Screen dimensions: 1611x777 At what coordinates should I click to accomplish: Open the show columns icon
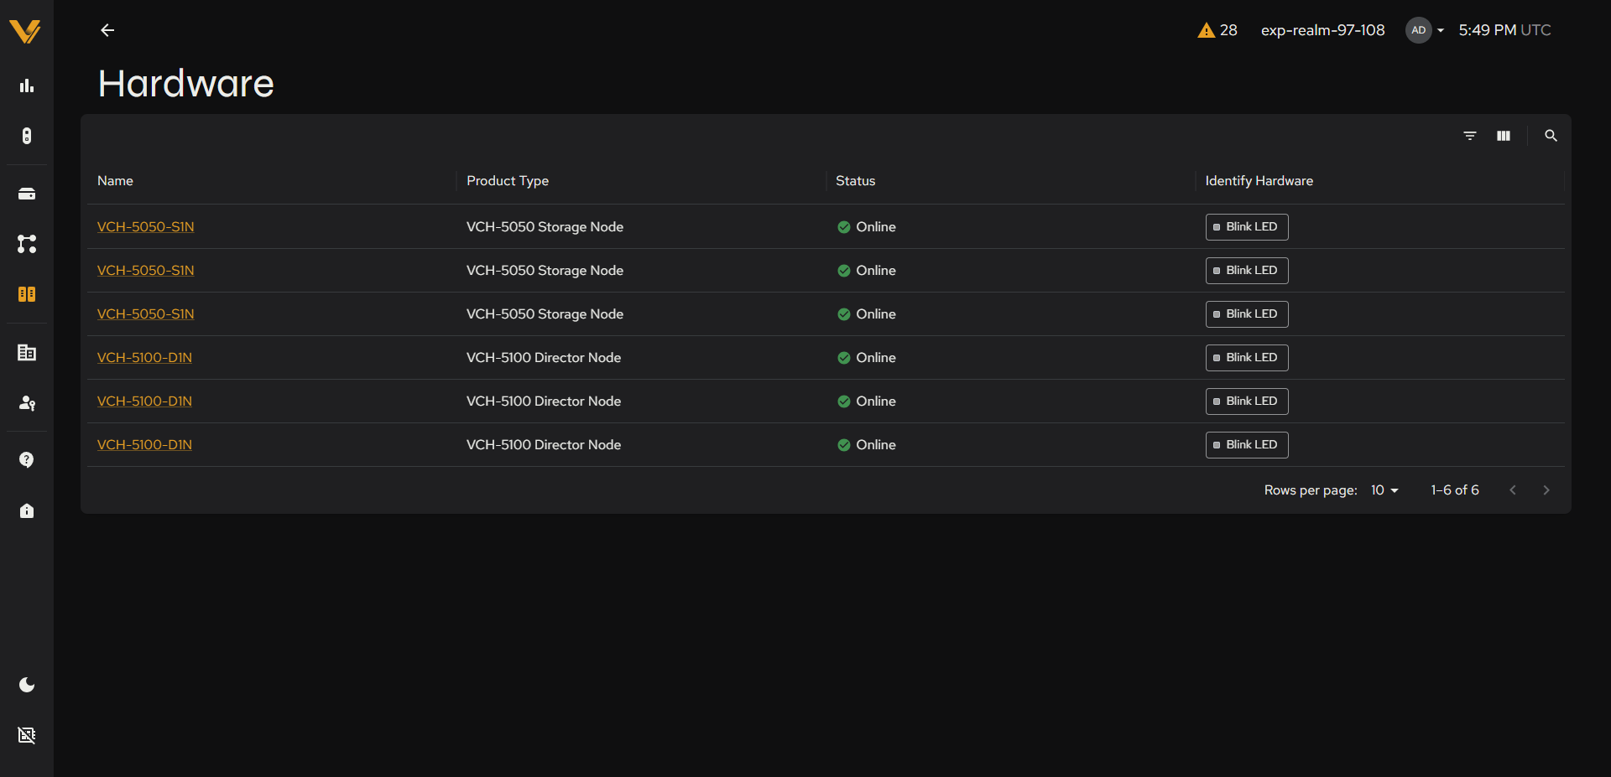[1504, 136]
